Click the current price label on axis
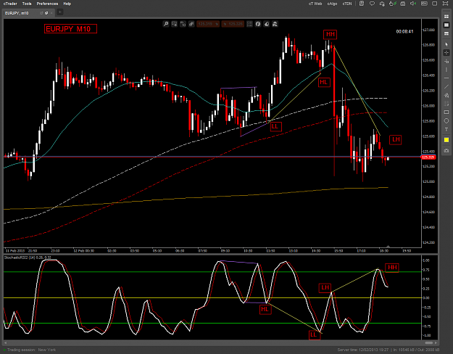 click(x=428, y=157)
